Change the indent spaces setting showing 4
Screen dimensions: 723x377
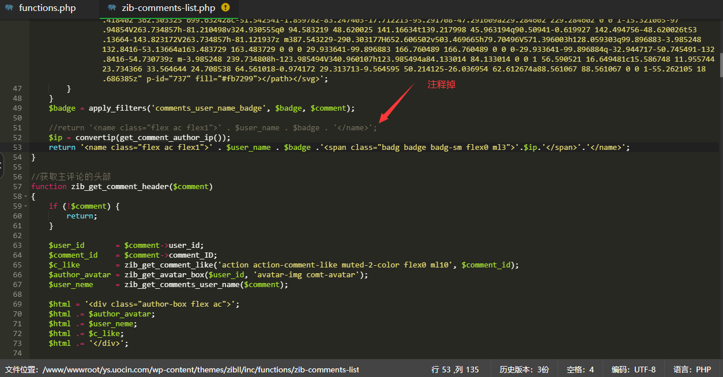(580, 370)
